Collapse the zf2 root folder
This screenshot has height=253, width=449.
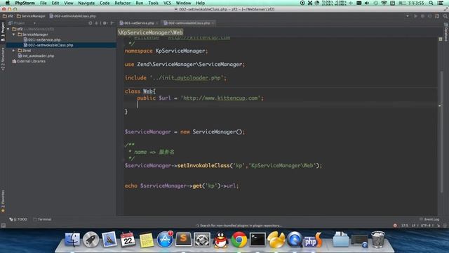(8, 29)
